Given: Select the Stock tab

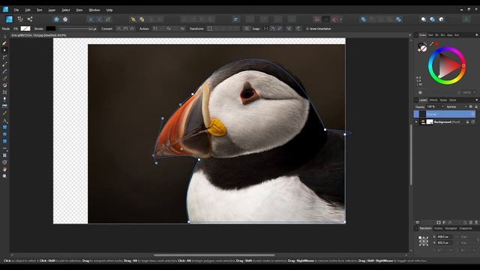Looking at the screenshot, I should pos(453,100).
